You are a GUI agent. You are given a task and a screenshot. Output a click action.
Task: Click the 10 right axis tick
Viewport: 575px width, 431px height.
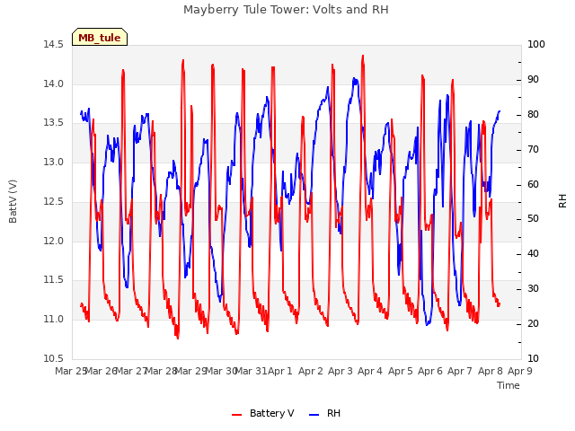click(533, 358)
